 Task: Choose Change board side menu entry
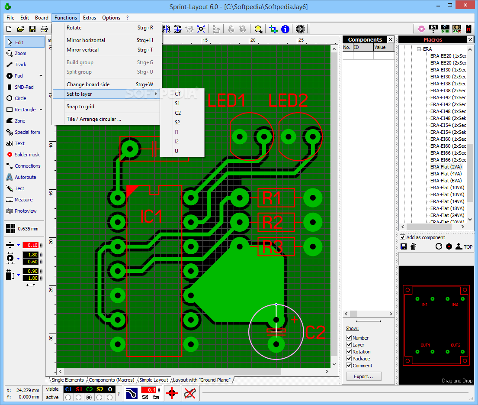[107, 84]
